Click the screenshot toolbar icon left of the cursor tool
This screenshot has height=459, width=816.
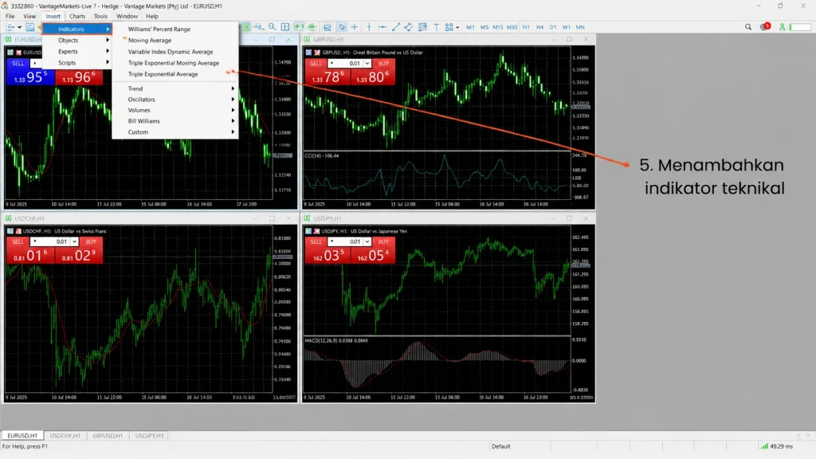(328, 27)
